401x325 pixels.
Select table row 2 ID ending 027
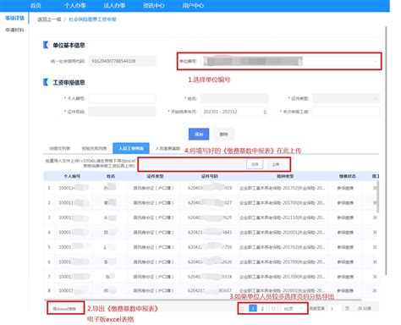coord(210,202)
